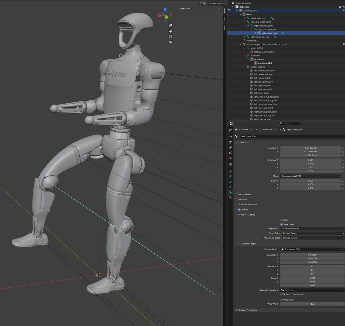Screen dimensions: 345x326
Task: Uncheck the Deform checkbox
Action: pos(239,210)
